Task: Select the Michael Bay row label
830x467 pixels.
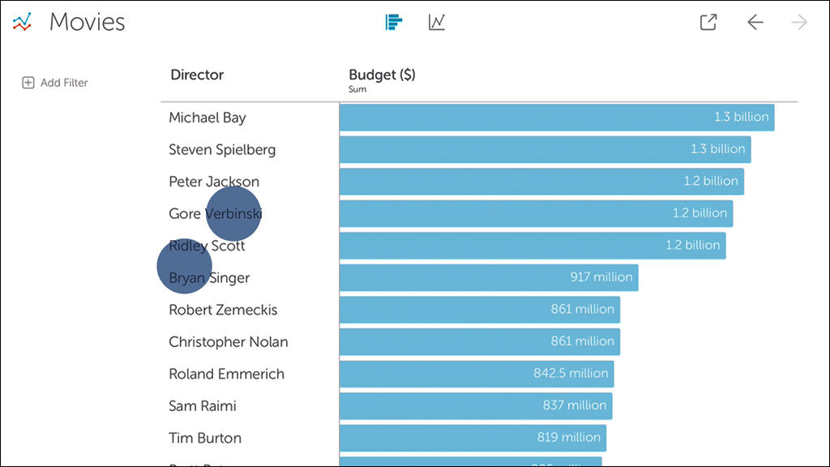Action: (207, 118)
